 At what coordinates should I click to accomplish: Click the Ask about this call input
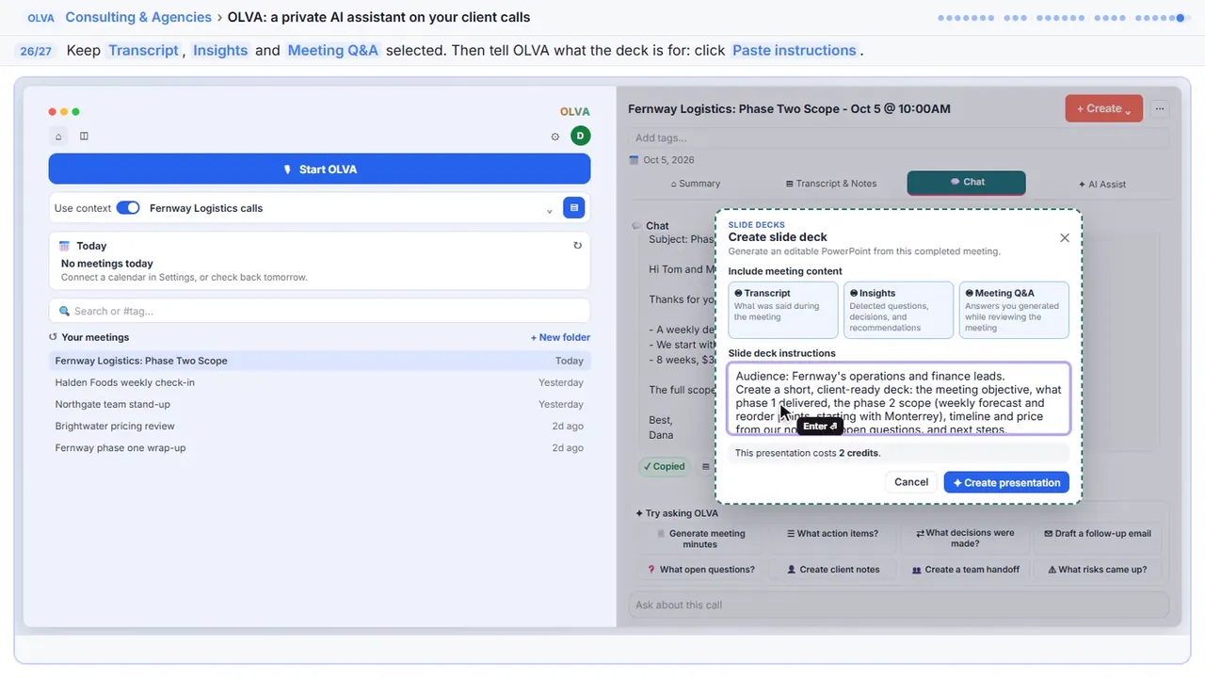pos(898,605)
